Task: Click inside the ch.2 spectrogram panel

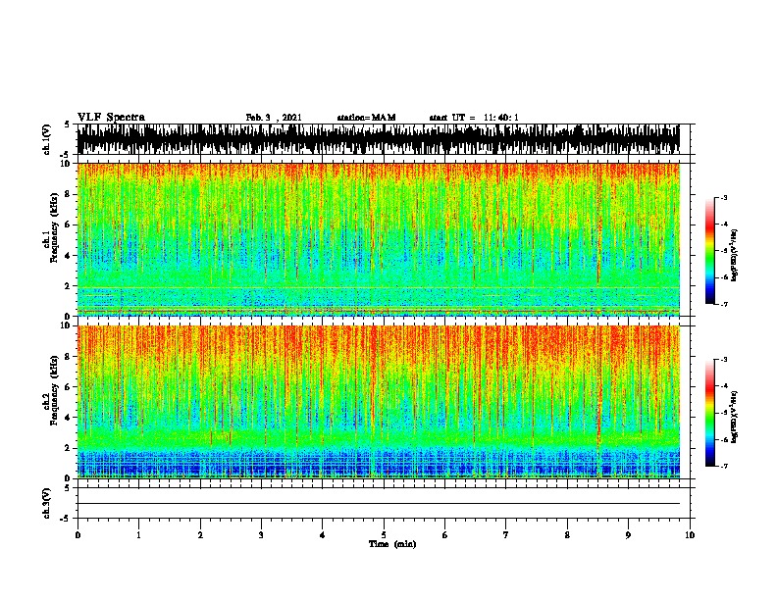Action: (379, 402)
